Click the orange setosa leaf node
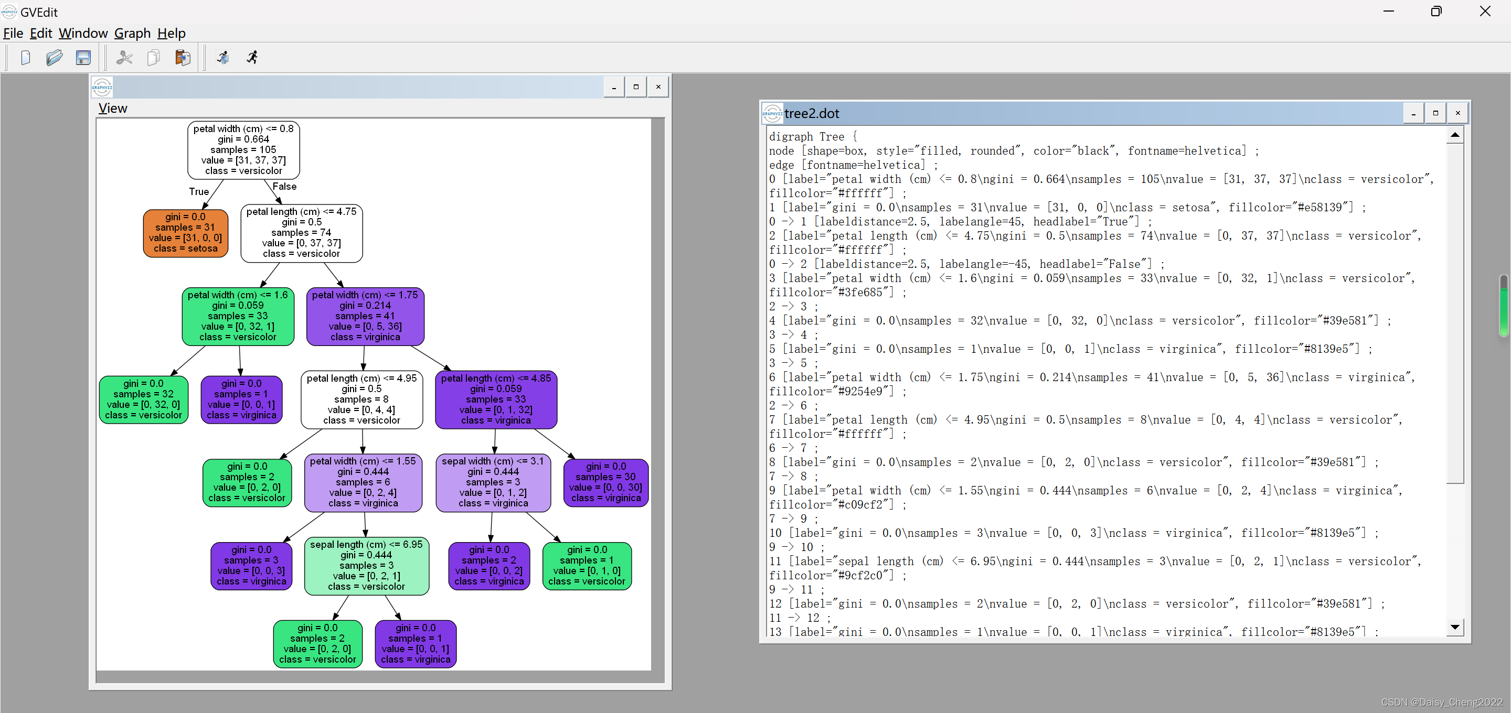Viewport: 1511px width, 713px height. pyautogui.click(x=186, y=233)
